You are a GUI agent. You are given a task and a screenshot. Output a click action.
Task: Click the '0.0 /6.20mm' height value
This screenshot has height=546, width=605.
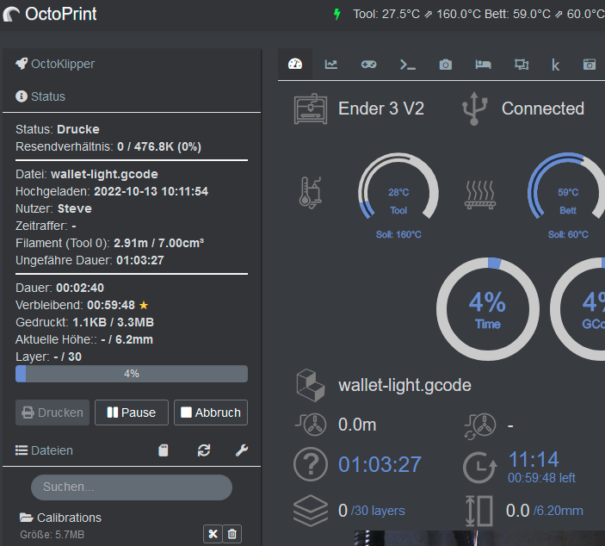tap(545, 511)
